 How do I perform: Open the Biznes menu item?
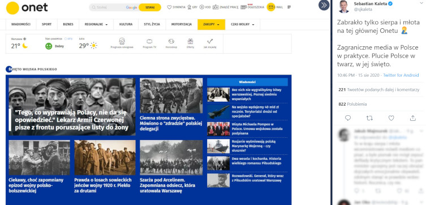(68, 24)
